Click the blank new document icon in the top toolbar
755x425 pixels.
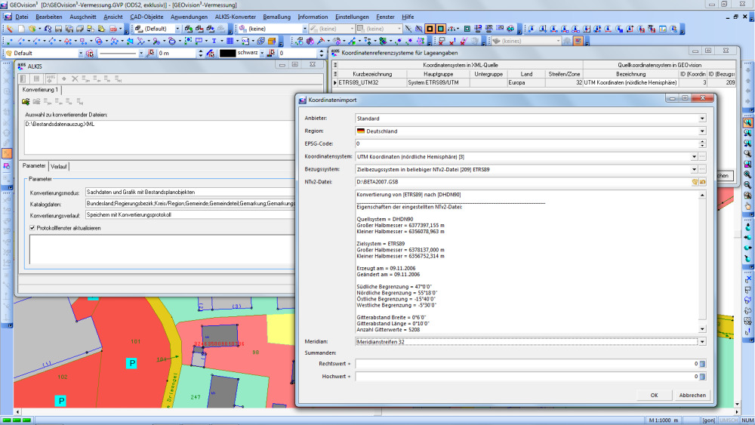[21, 29]
